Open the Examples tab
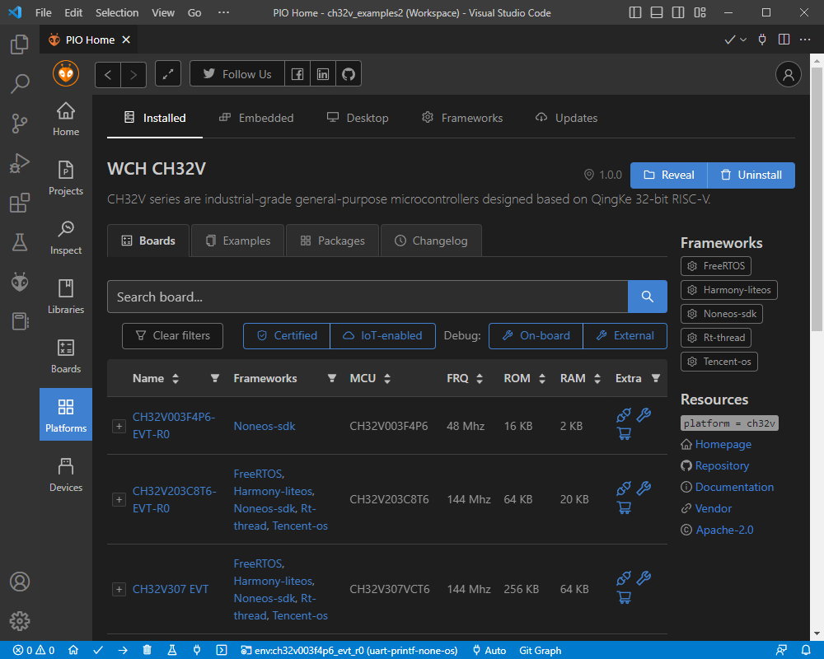 click(238, 241)
